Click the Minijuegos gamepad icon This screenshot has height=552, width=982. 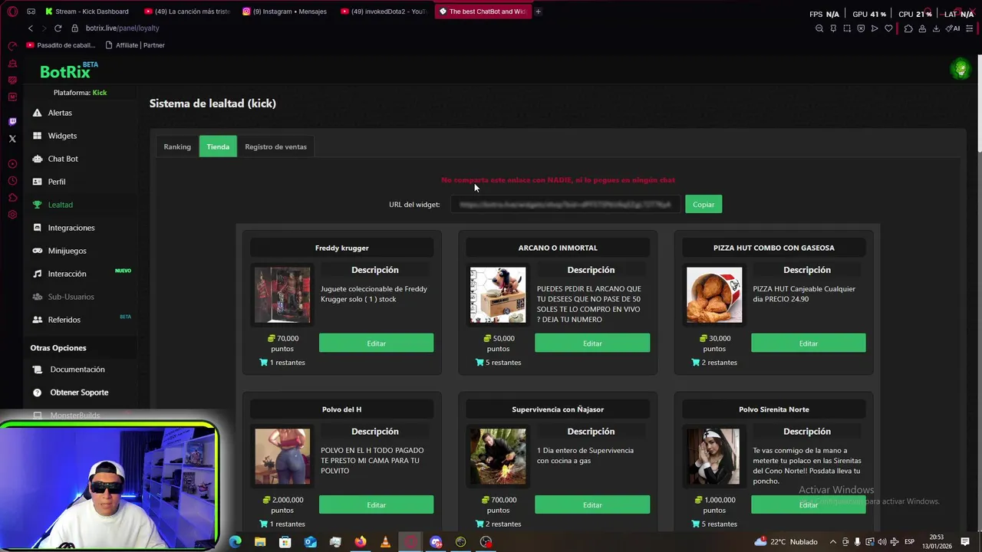coord(37,251)
